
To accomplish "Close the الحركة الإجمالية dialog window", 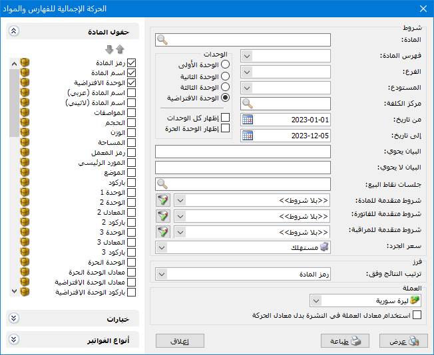I will [x=423, y=9].
